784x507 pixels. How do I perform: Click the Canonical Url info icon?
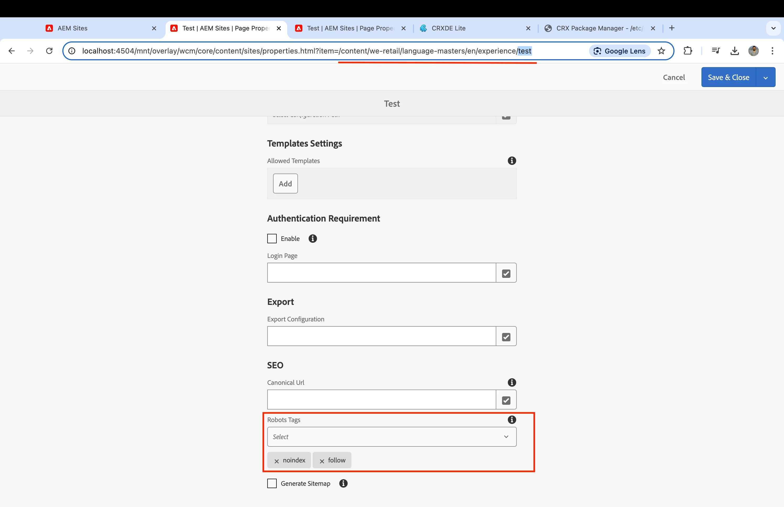511,382
